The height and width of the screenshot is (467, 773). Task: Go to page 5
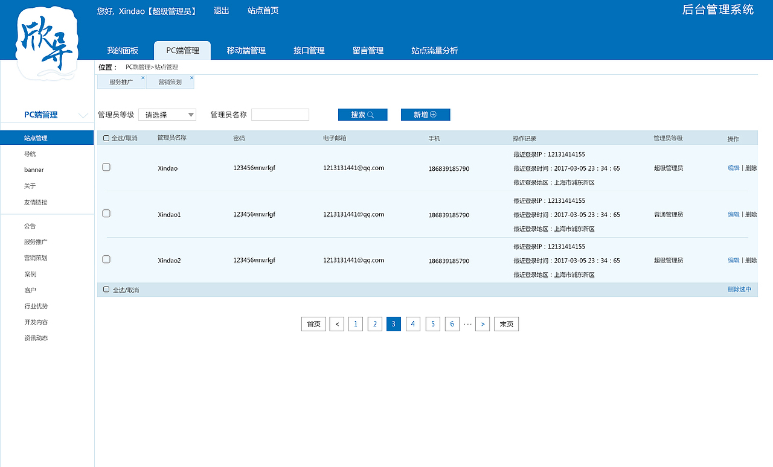click(433, 324)
